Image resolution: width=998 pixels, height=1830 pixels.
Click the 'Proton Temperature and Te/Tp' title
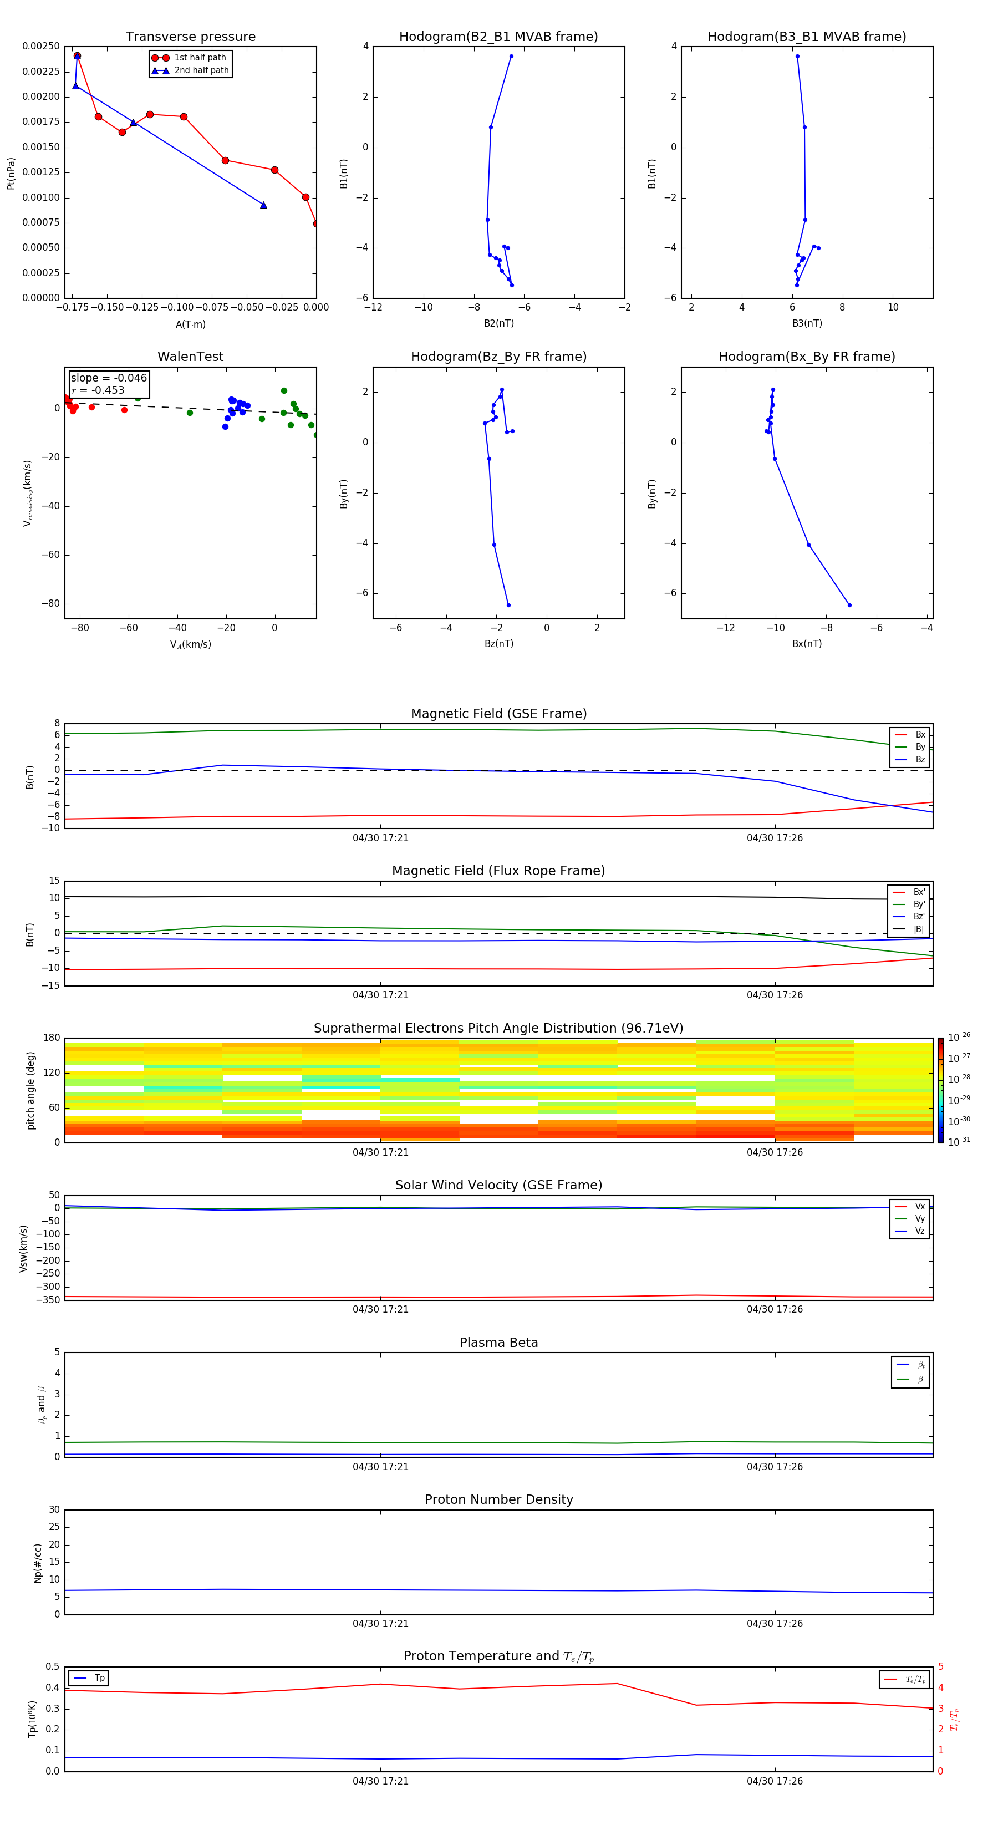(x=498, y=1656)
